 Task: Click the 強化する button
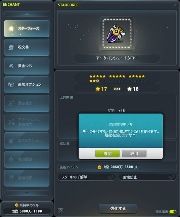pyautogui.click(x=118, y=208)
